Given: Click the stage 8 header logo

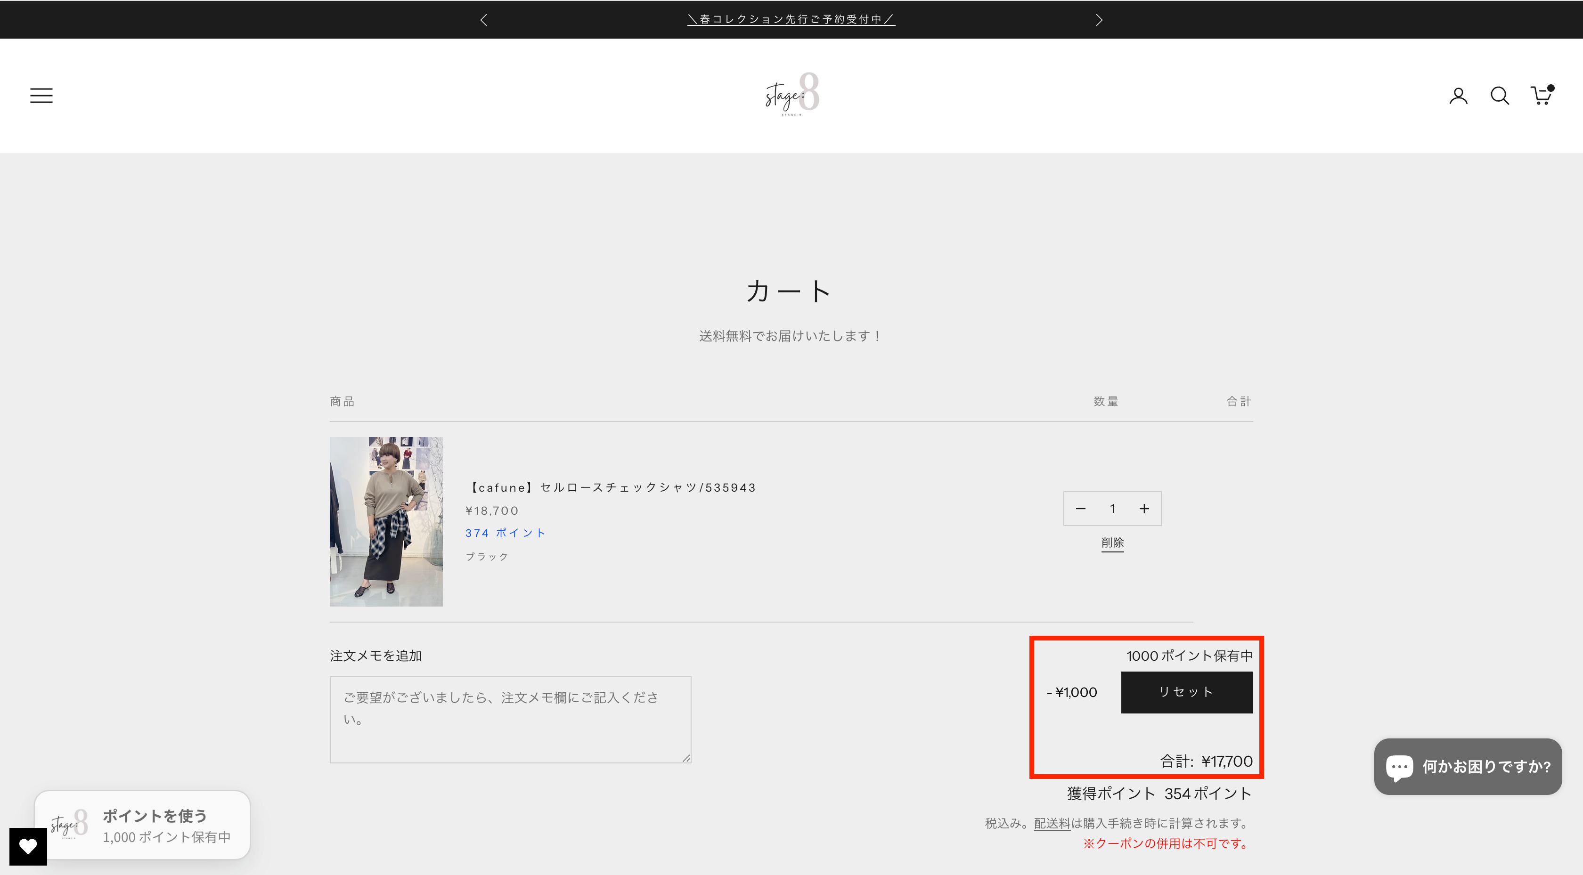Looking at the screenshot, I should [x=791, y=94].
